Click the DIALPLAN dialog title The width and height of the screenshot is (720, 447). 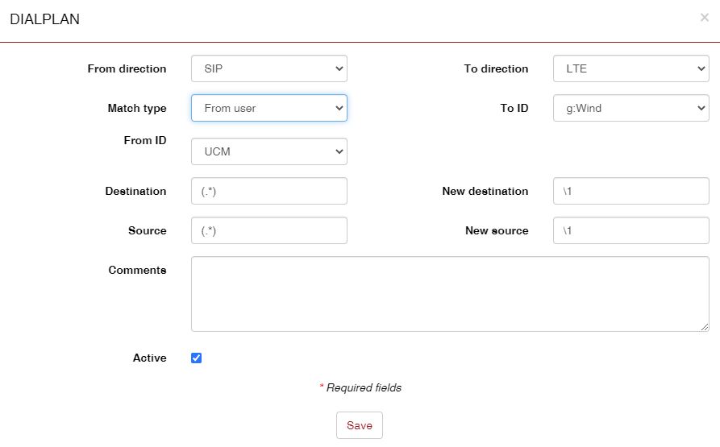44,19
